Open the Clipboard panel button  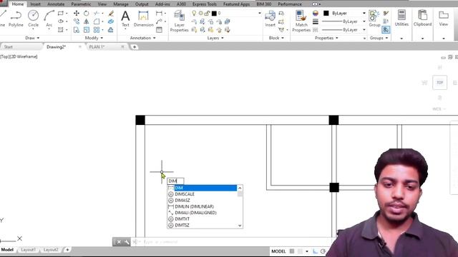[x=422, y=19]
